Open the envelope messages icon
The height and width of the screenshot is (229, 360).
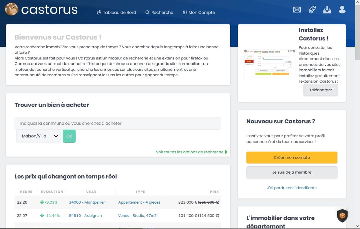click(x=297, y=10)
